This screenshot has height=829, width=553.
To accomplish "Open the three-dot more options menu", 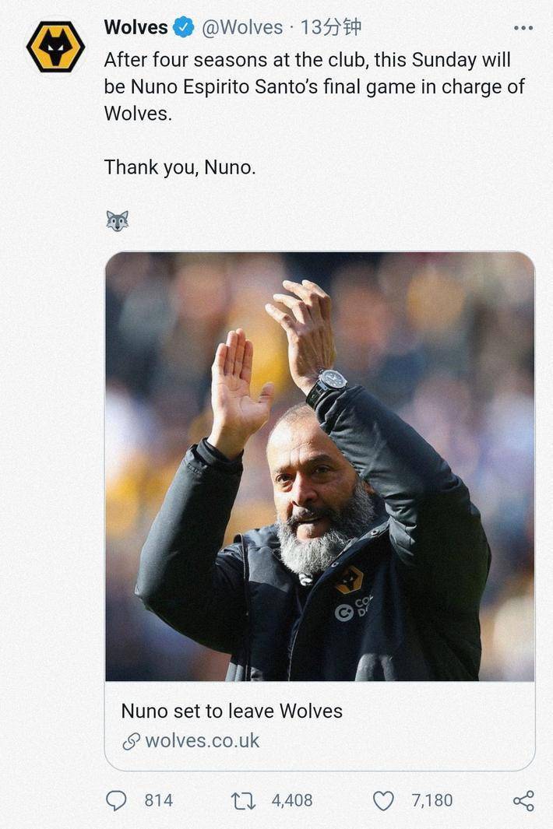I will point(523,27).
